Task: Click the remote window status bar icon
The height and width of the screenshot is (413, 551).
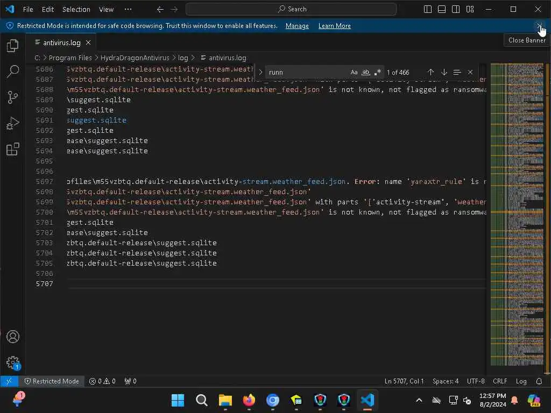Action: (9, 381)
